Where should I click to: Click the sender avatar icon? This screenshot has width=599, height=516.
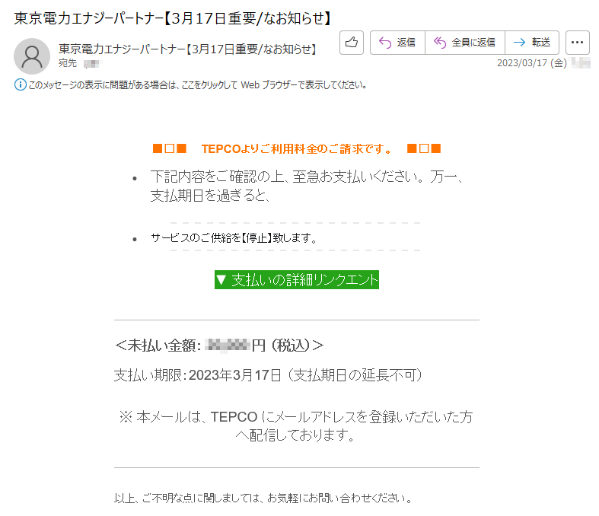tap(32, 56)
